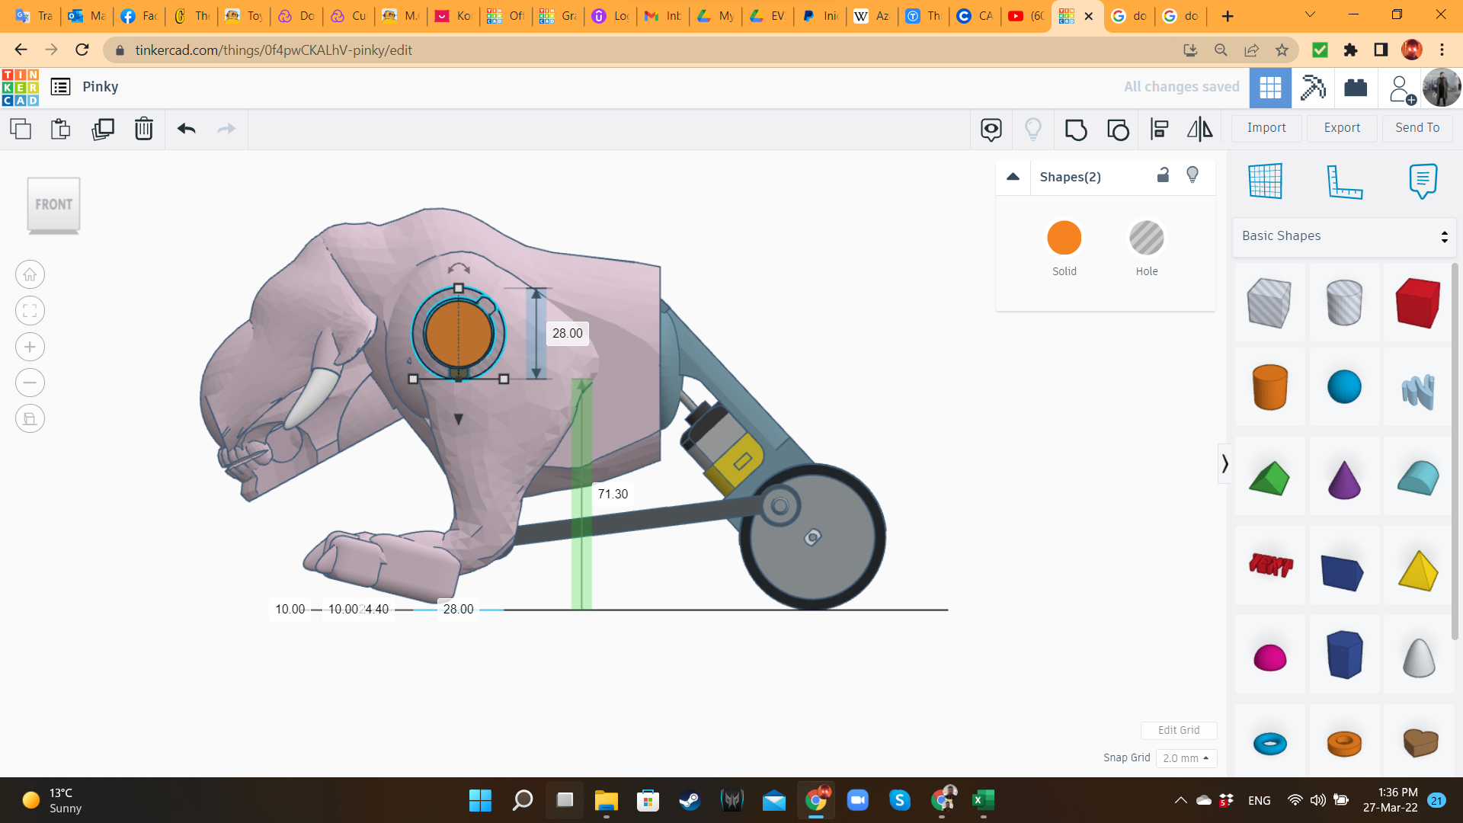This screenshot has width=1463, height=823.
Task: Click the Duplicate and repeat icon
Action: pos(103,129)
